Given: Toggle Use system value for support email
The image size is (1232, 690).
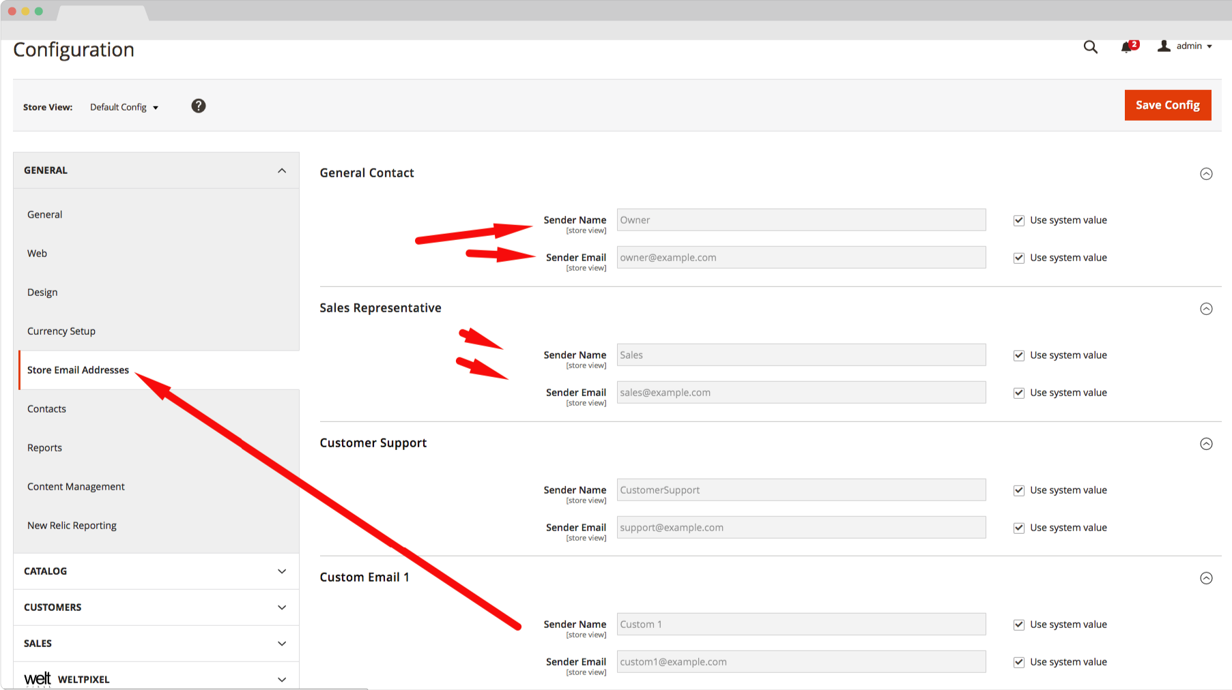Looking at the screenshot, I should [1019, 528].
